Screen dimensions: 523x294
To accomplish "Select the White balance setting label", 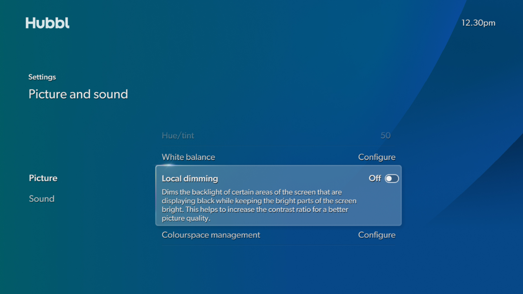I will (x=188, y=157).
